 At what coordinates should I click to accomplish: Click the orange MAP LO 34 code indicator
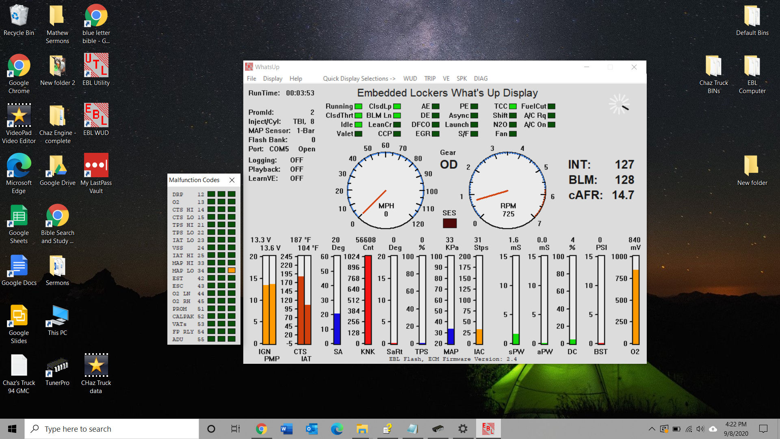pyautogui.click(x=232, y=270)
